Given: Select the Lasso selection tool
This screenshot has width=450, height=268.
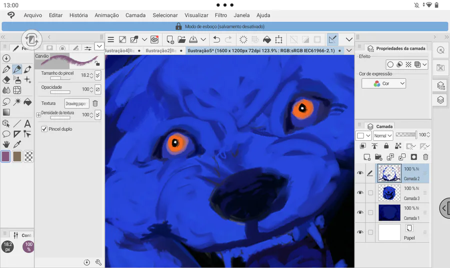Looking at the screenshot, I should (x=6, y=102).
